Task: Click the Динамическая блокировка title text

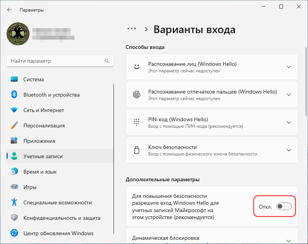Action: [166, 238]
